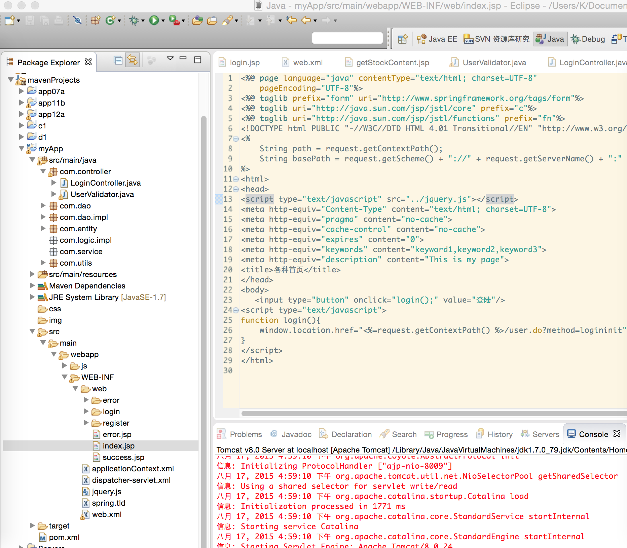The height and width of the screenshot is (548, 627).
Task: Select LoginController.java in the tree
Action: (x=105, y=183)
